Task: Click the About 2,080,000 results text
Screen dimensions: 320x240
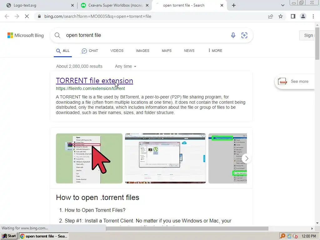Action: (x=79, y=66)
